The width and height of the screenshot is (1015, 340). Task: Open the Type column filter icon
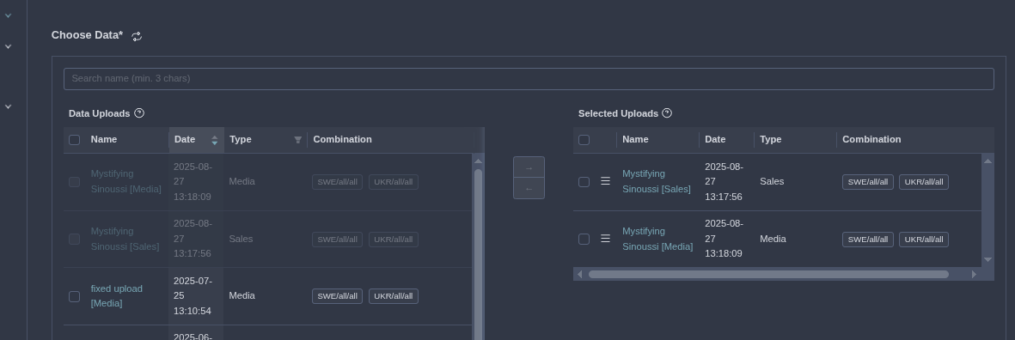(x=297, y=140)
